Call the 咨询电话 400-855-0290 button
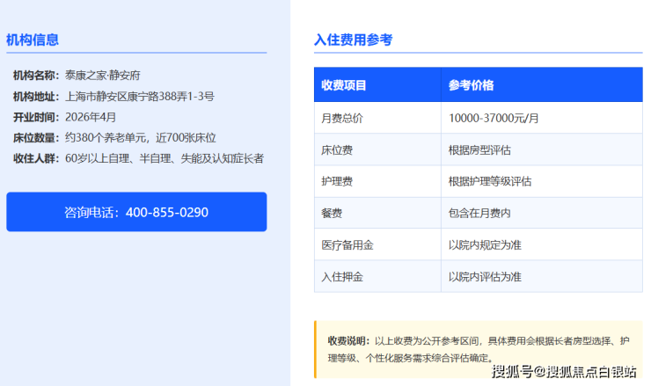This screenshot has width=651, height=386. [136, 212]
